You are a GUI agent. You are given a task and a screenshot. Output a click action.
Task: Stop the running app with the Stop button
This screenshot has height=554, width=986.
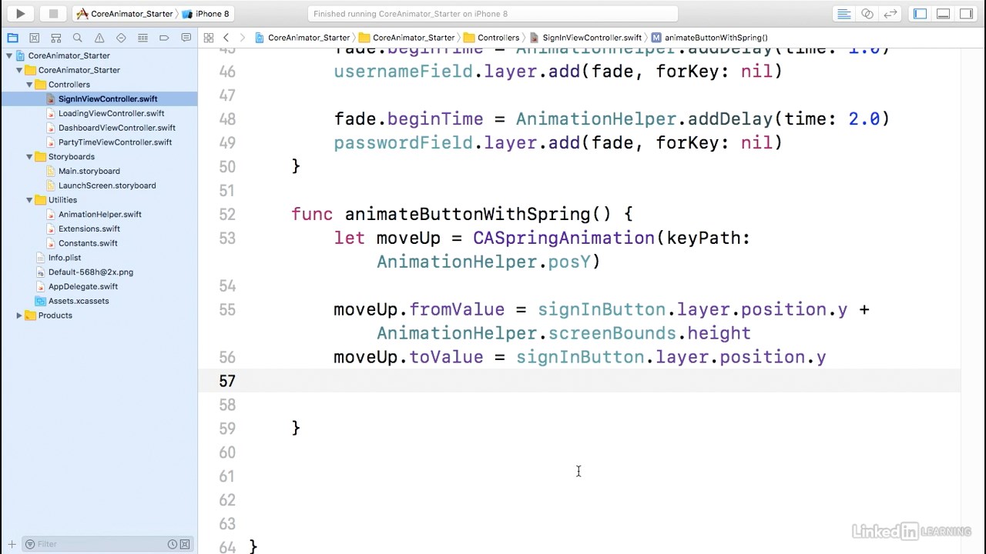[53, 14]
